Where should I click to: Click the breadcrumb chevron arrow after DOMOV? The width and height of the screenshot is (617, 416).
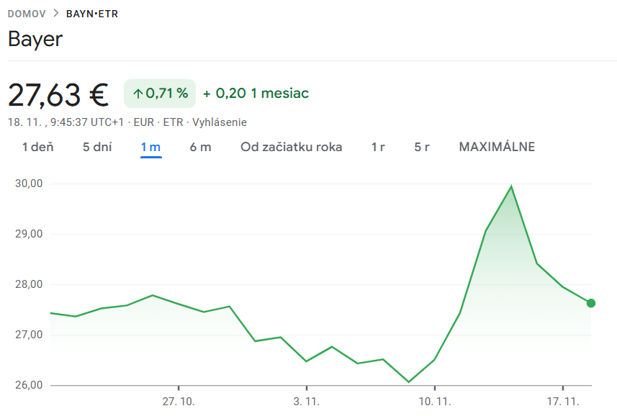[x=56, y=14]
